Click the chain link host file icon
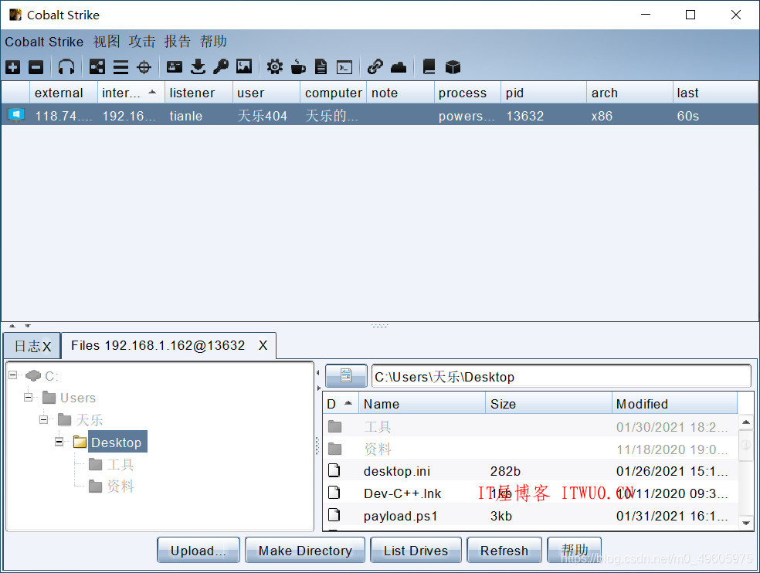Viewport: 760px width, 573px height. tap(375, 67)
